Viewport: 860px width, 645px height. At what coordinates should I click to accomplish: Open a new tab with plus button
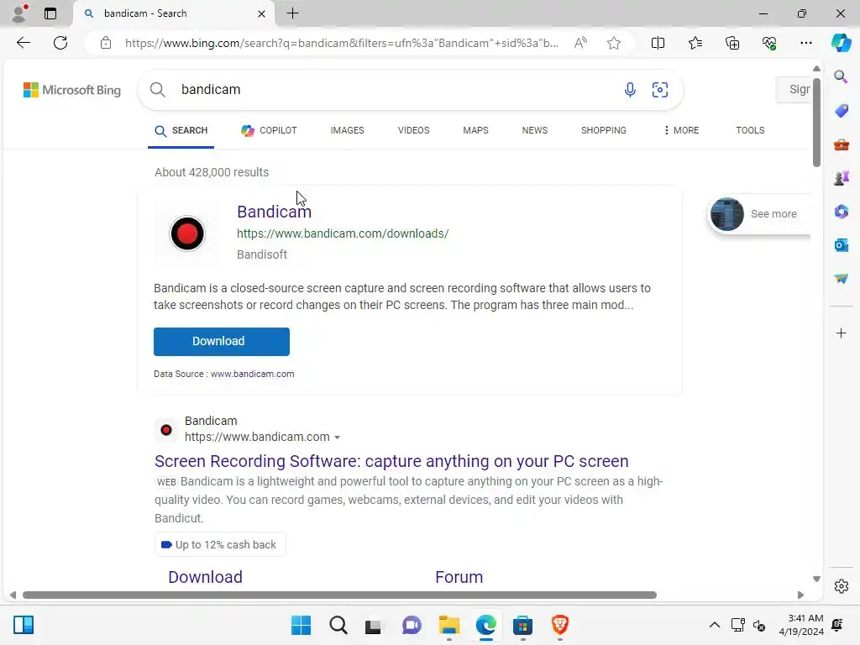293,13
